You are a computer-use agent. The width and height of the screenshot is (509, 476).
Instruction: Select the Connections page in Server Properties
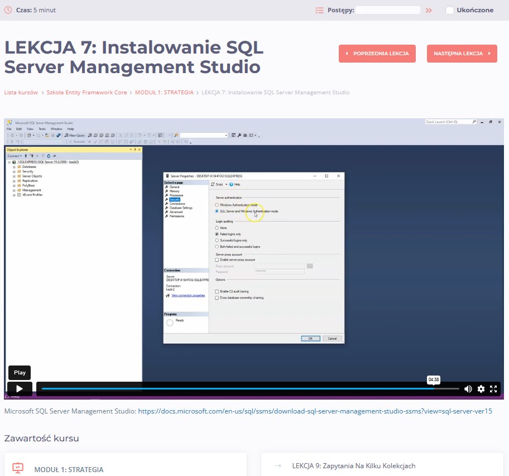[x=177, y=204]
